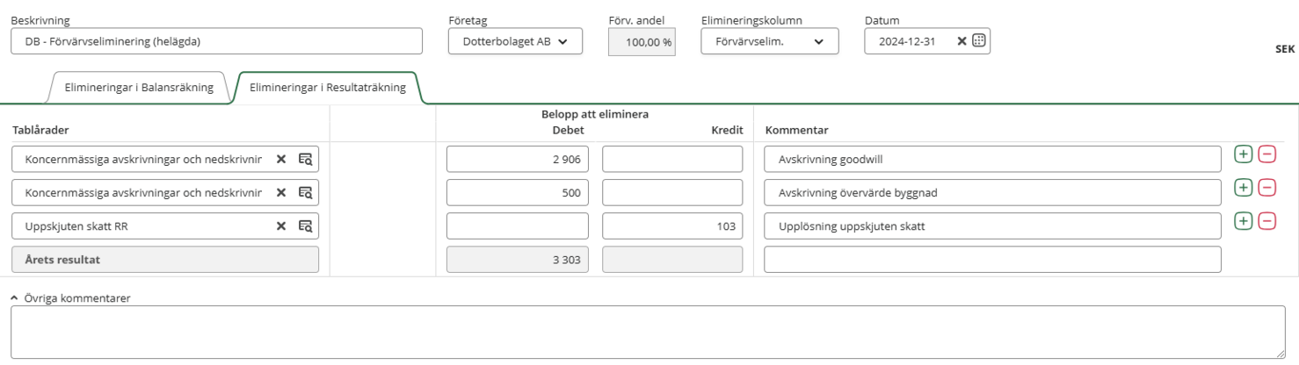This screenshot has height=365, width=1299.
Task: Remove the Upplösning uppskjuten skatt row
Action: pos(1267,221)
